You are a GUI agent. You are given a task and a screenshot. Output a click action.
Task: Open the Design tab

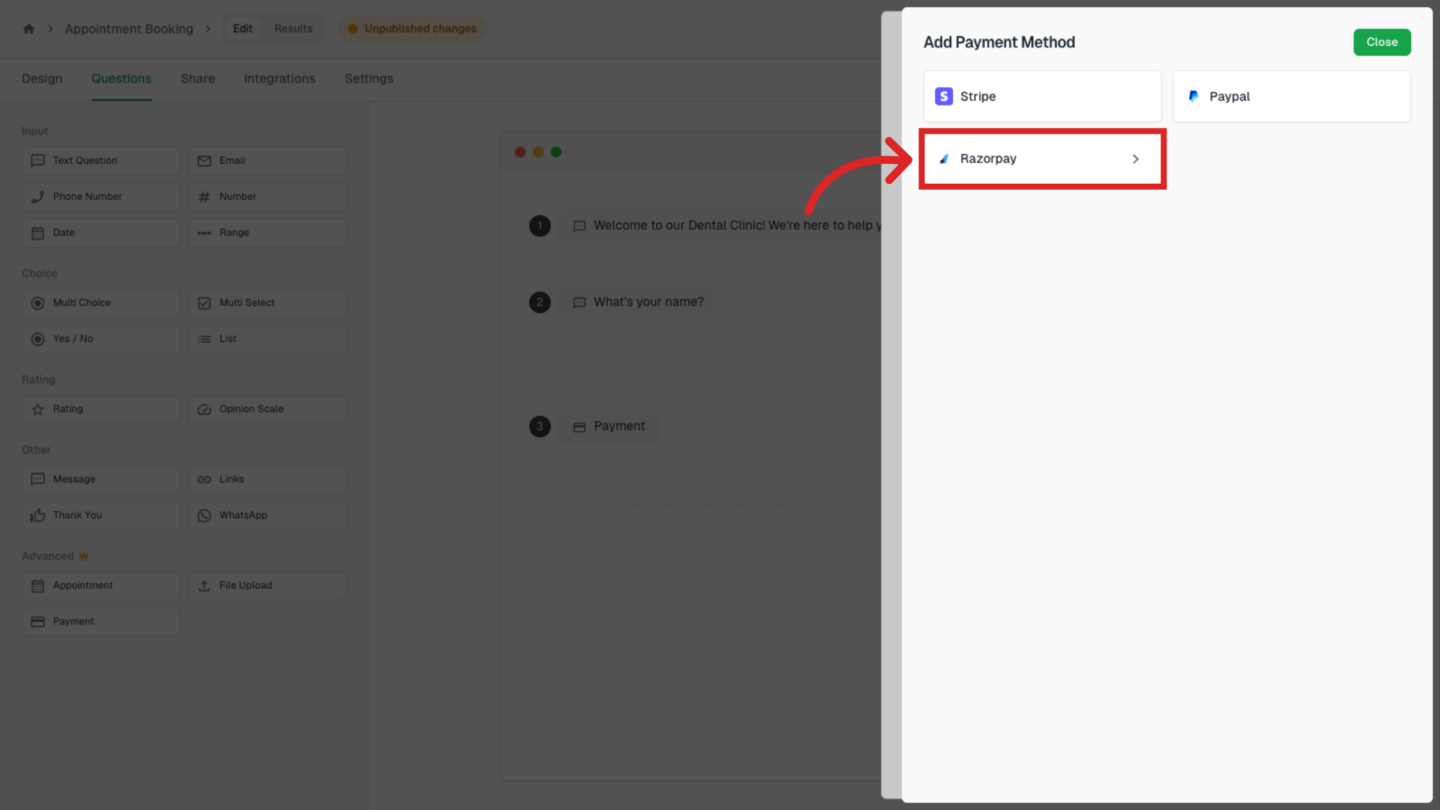point(42,79)
